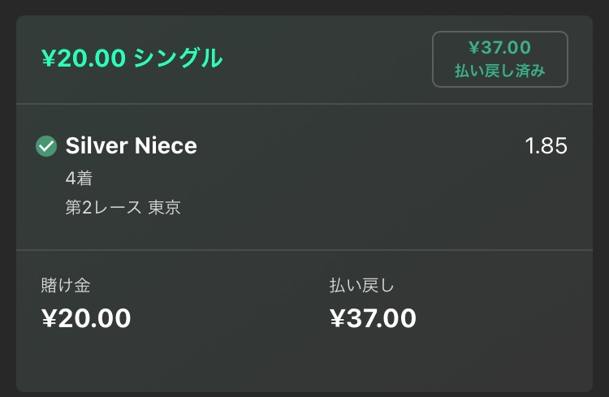The image size is (609, 397).
Task: Click the ¥37.00 return amount at bottom
Action: tap(373, 318)
